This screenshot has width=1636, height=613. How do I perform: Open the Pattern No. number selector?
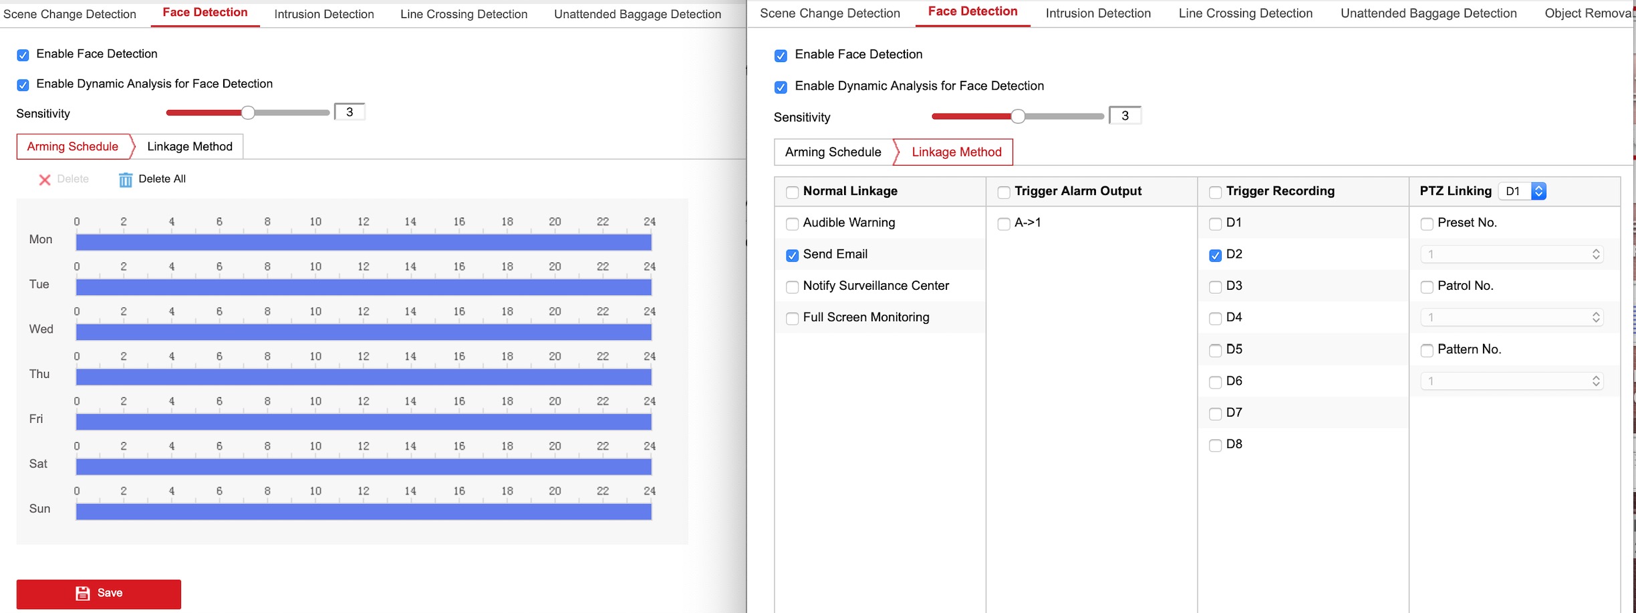point(1512,381)
